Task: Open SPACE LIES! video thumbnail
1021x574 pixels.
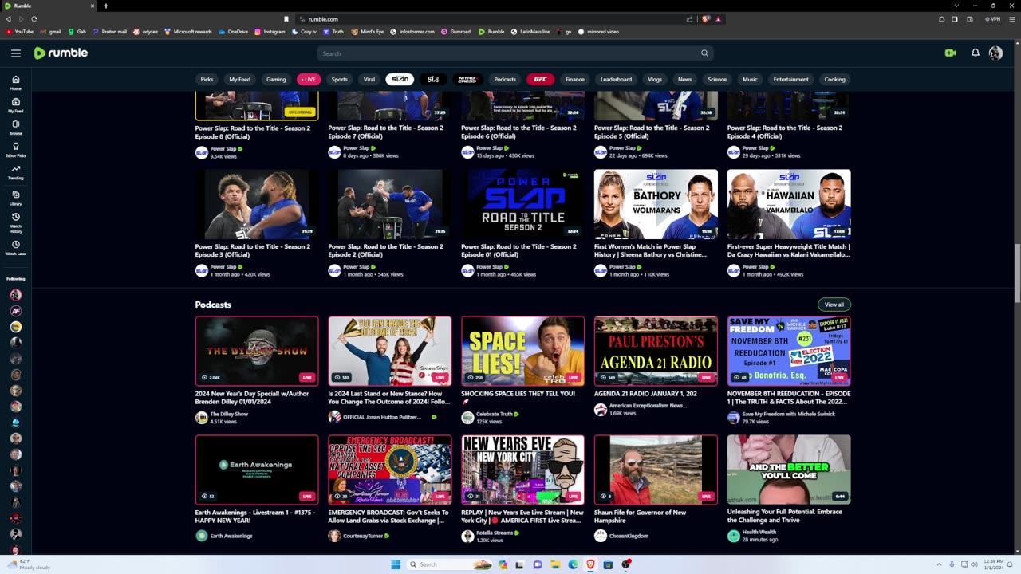Action: point(522,351)
